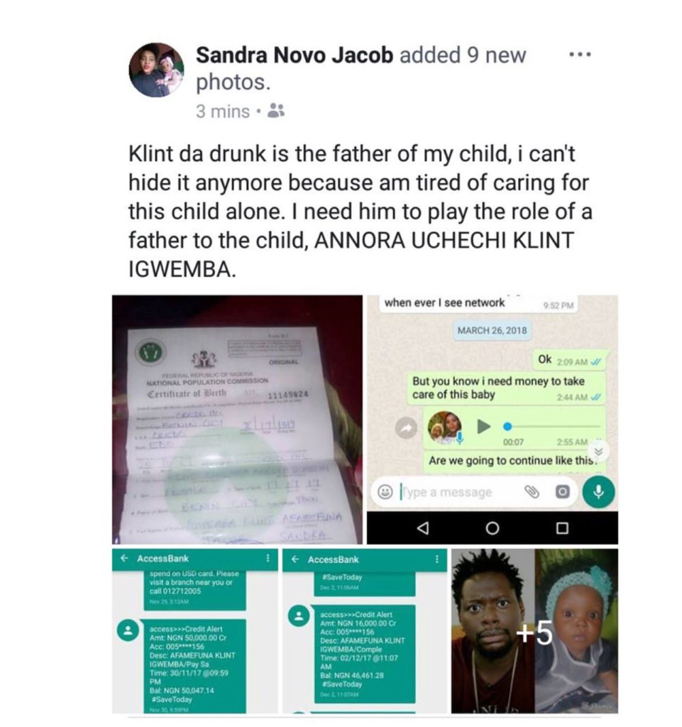The height and width of the screenshot is (727, 682).
Task: Open Sandra Novo Jacob's profile picture
Action: click(x=157, y=70)
